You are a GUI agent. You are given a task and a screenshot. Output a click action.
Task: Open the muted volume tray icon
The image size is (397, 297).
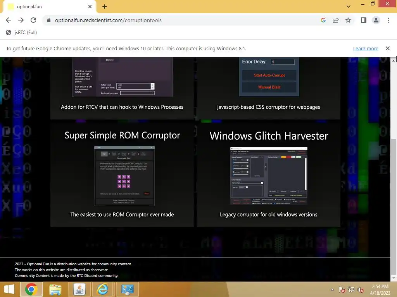coord(360,290)
